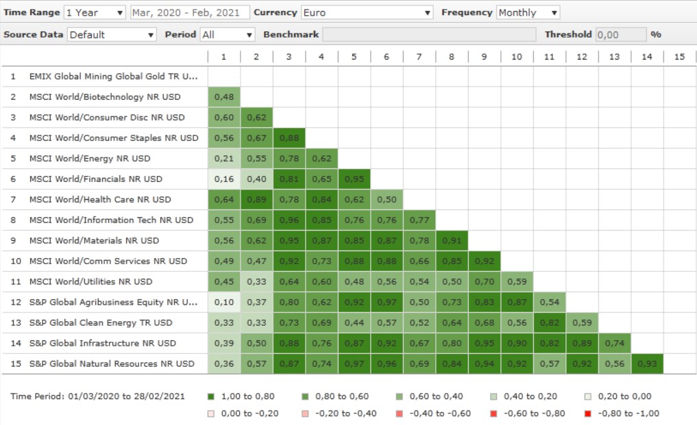Click the Benchmark input field
The width and height of the screenshot is (697, 425).
(x=429, y=34)
